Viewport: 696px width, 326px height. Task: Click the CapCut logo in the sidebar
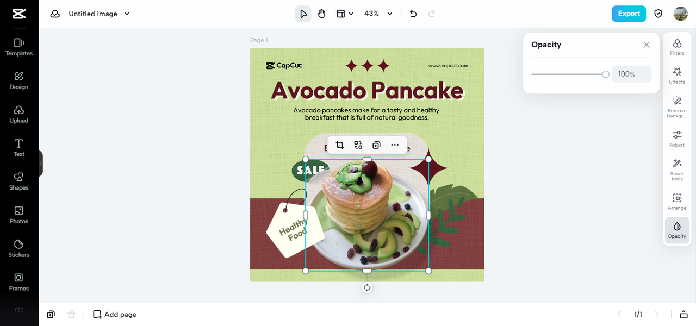coord(19,14)
